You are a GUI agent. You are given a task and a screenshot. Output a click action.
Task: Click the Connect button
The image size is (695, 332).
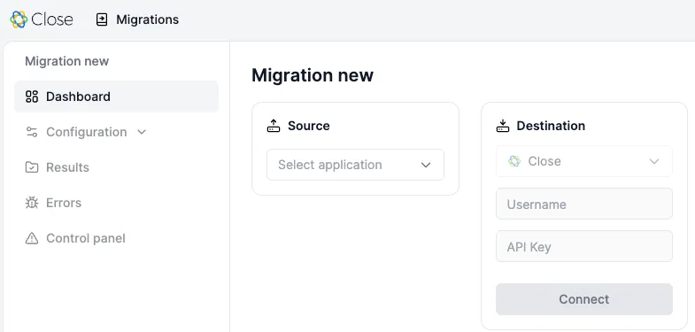[583, 299]
